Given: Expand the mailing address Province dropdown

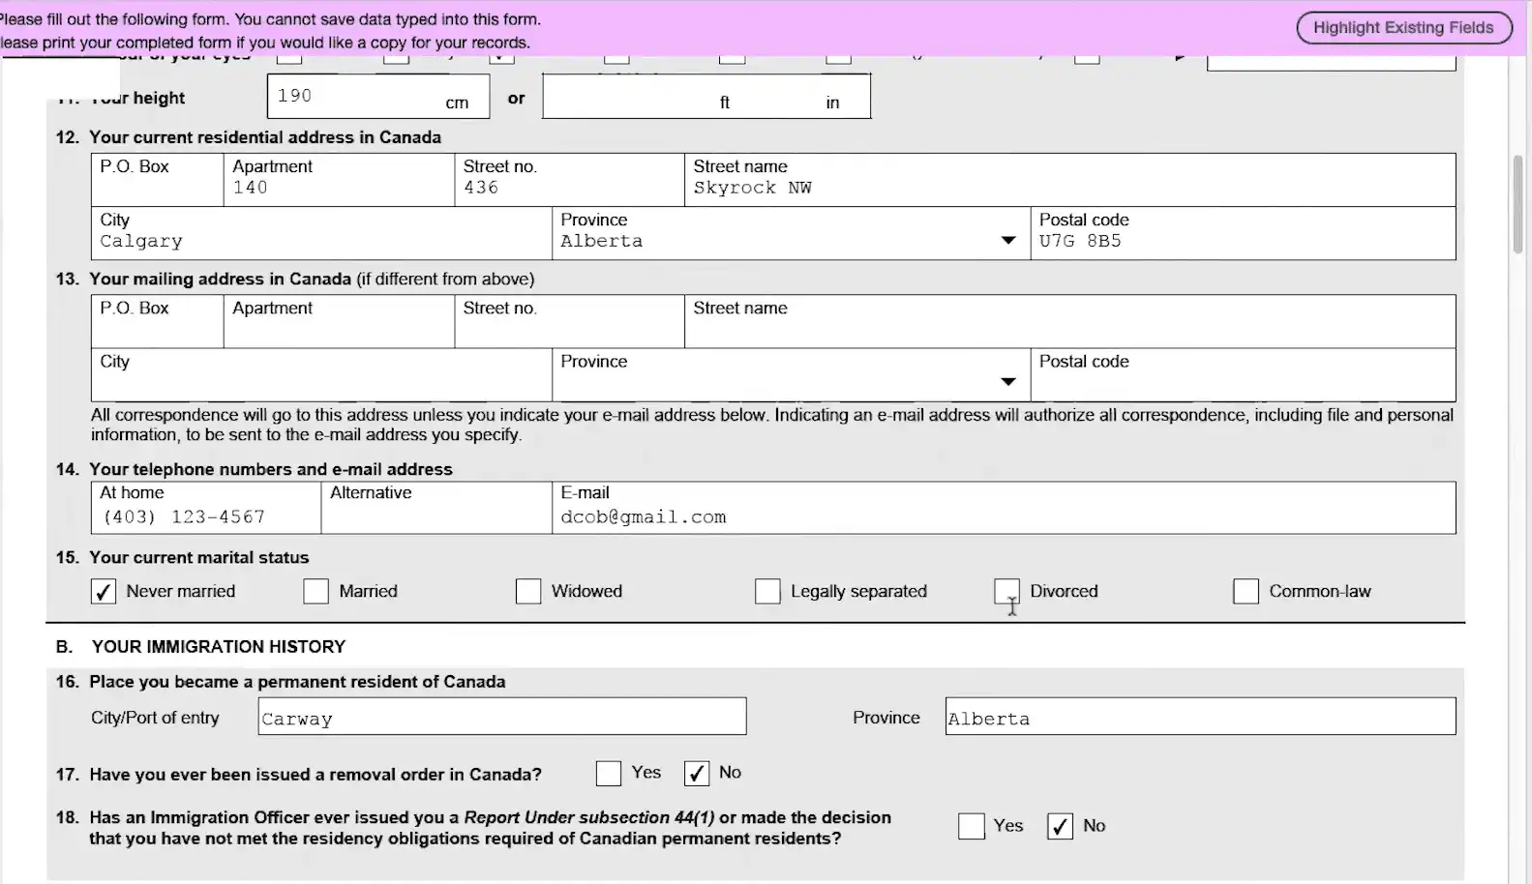Looking at the screenshot, I should [x=1007, y=382].
